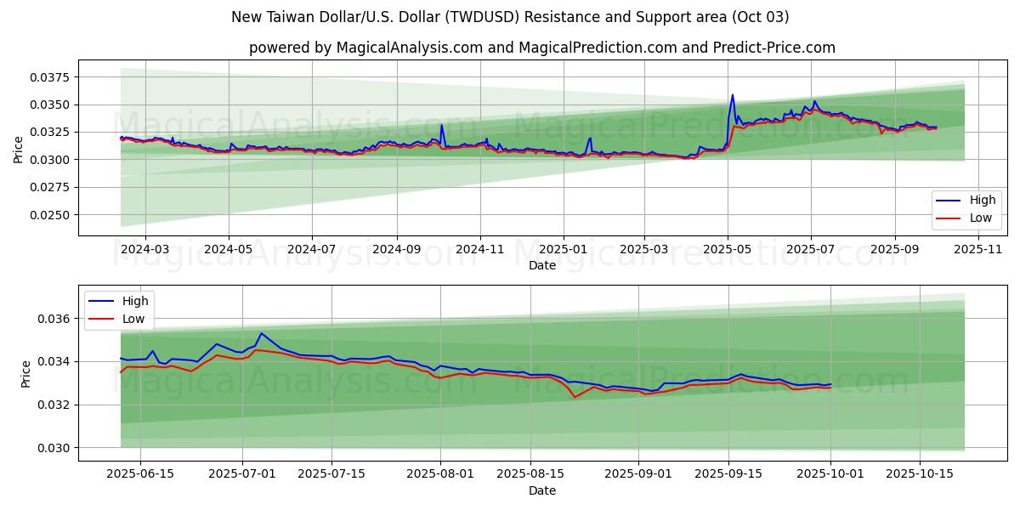Click the red Low line swatch in bottom legend
1020x510 pixels.
(102, 319)
